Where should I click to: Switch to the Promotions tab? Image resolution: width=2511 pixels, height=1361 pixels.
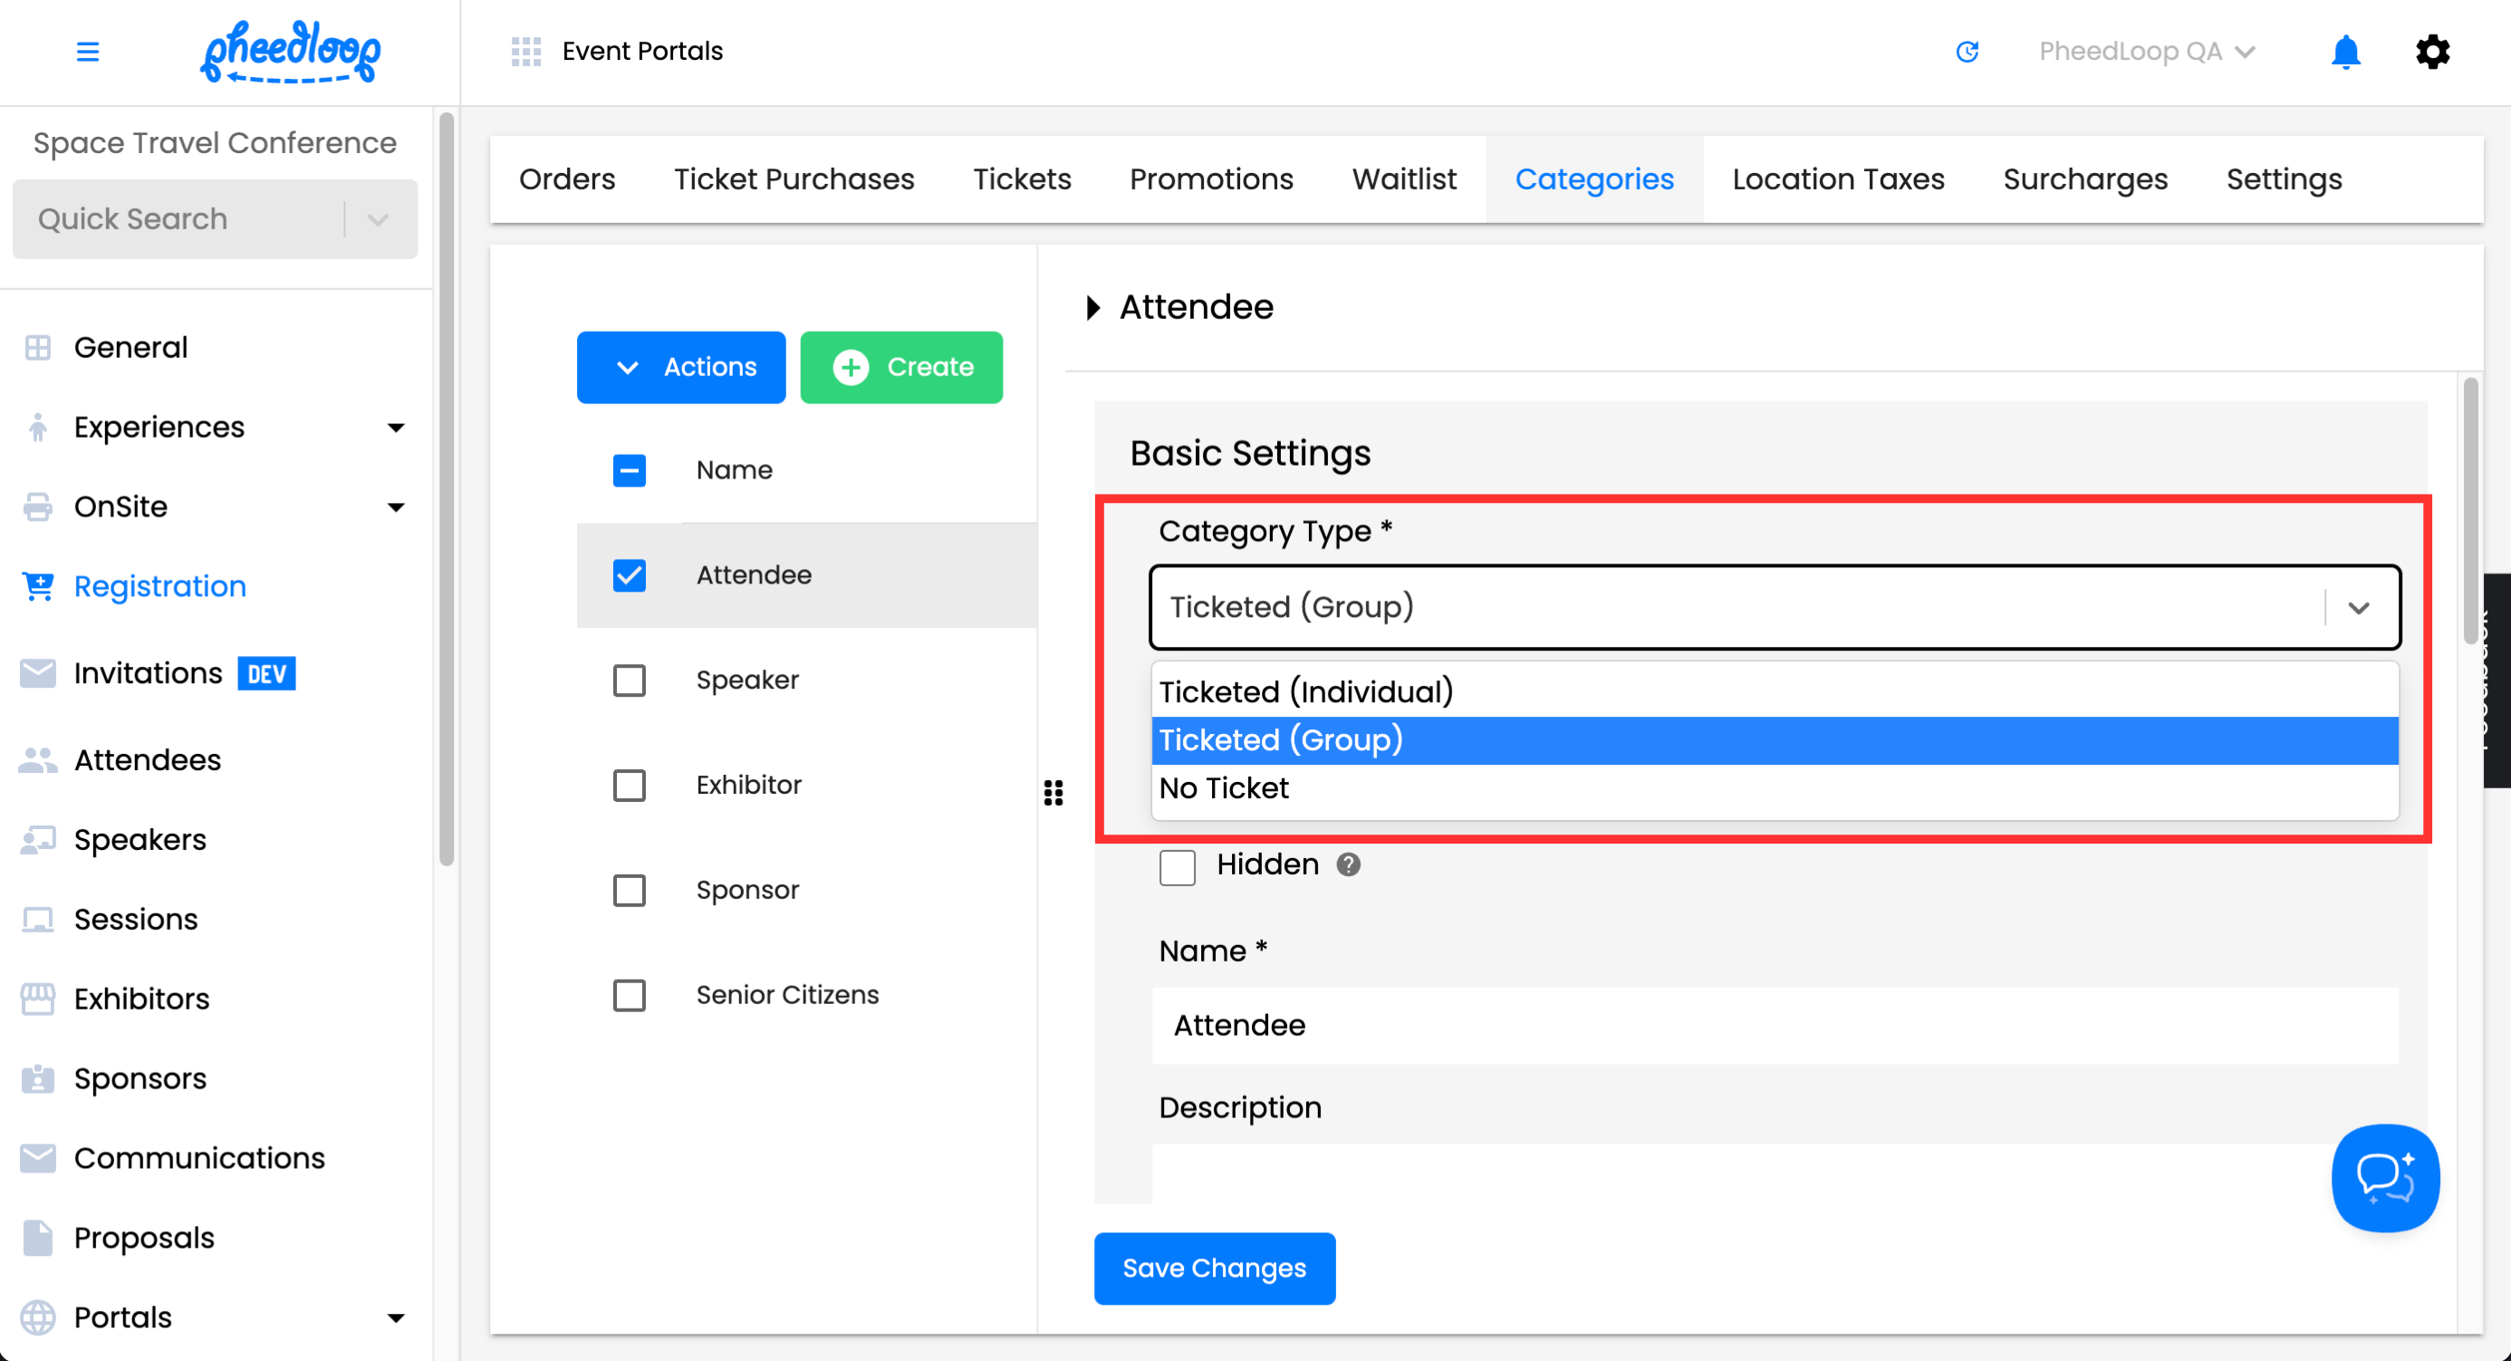click(x=1210, y=179)
